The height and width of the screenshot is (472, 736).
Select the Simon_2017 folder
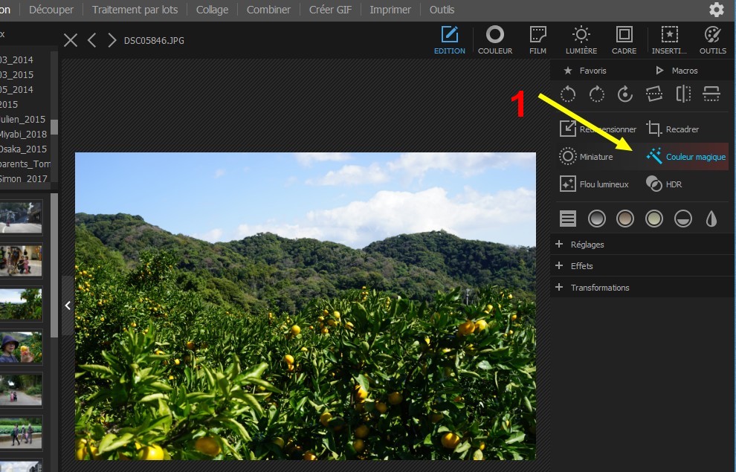click(24, 178)
